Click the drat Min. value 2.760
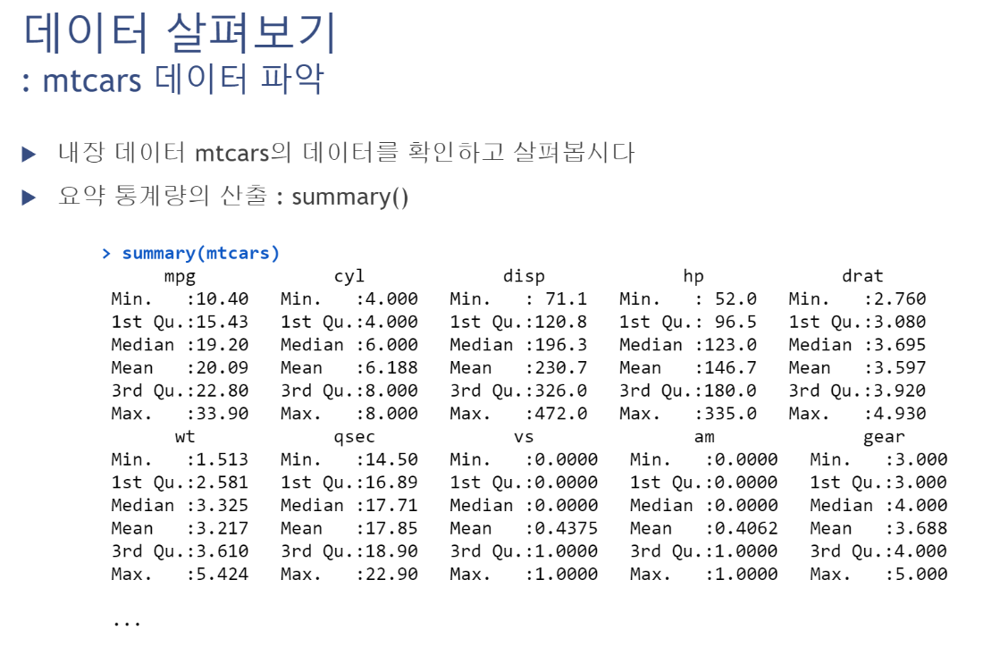The height and width of the screenshot is (647, 1000). click(x=900, y=299)
